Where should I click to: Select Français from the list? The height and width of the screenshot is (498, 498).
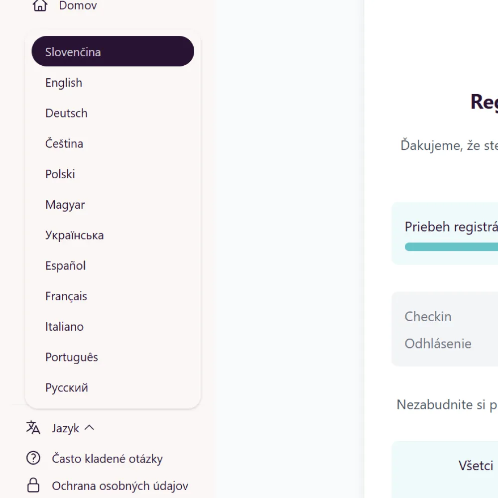coord(113,296)
